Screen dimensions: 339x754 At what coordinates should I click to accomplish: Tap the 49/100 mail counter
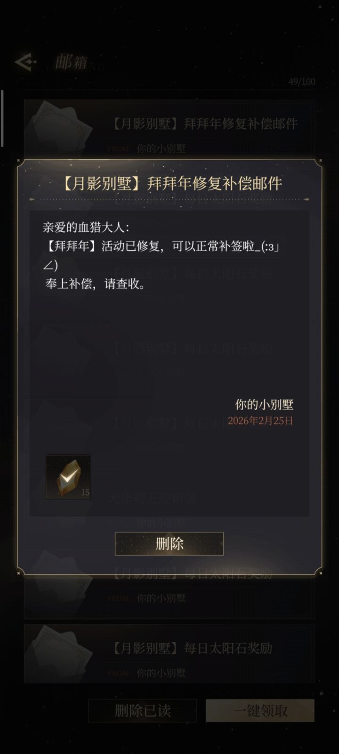(302, 82)
